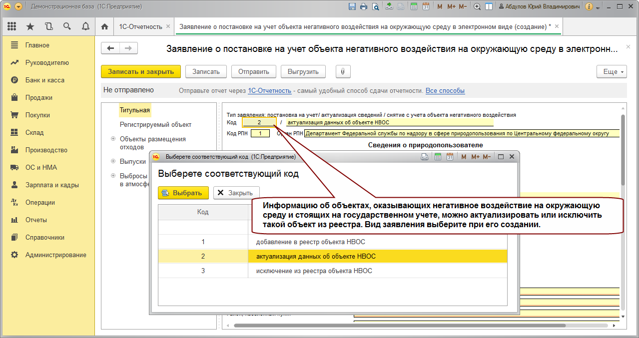Image resolution: width=639 pixels, height=338 pixels.
Task: Expand Объекты размещения отходов tree node
Action: point(113,139)
